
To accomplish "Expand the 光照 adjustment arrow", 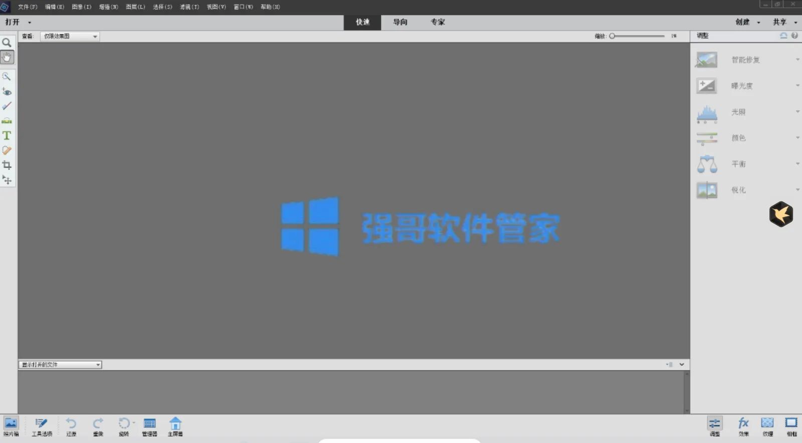I will pyautogui.click(x=797, y=112).
